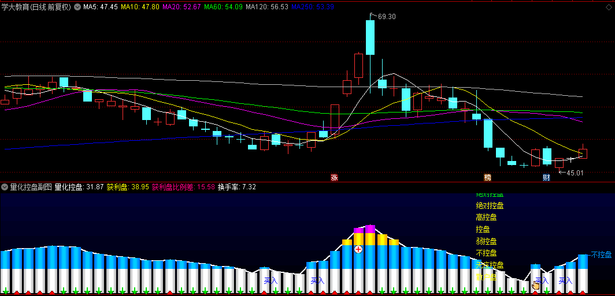This screenshot has width=615, height=296.
Task: Click the 财 marker below the chart
Action: click(546, 178)
